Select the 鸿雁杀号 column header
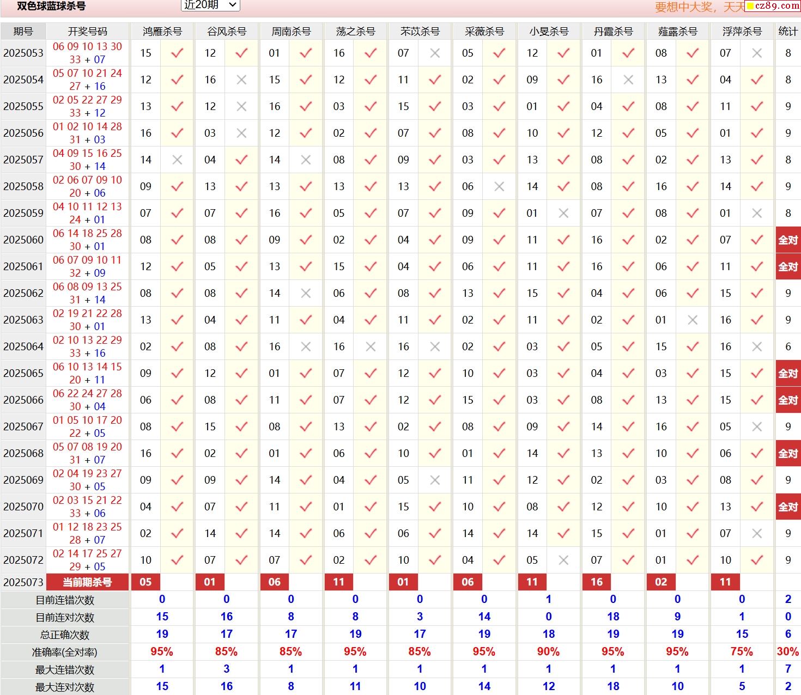This screenshot has height=695, width=801. pos(162,32)
